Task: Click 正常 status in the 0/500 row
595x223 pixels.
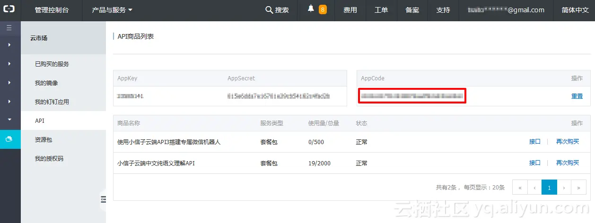Action: (362, 142)
